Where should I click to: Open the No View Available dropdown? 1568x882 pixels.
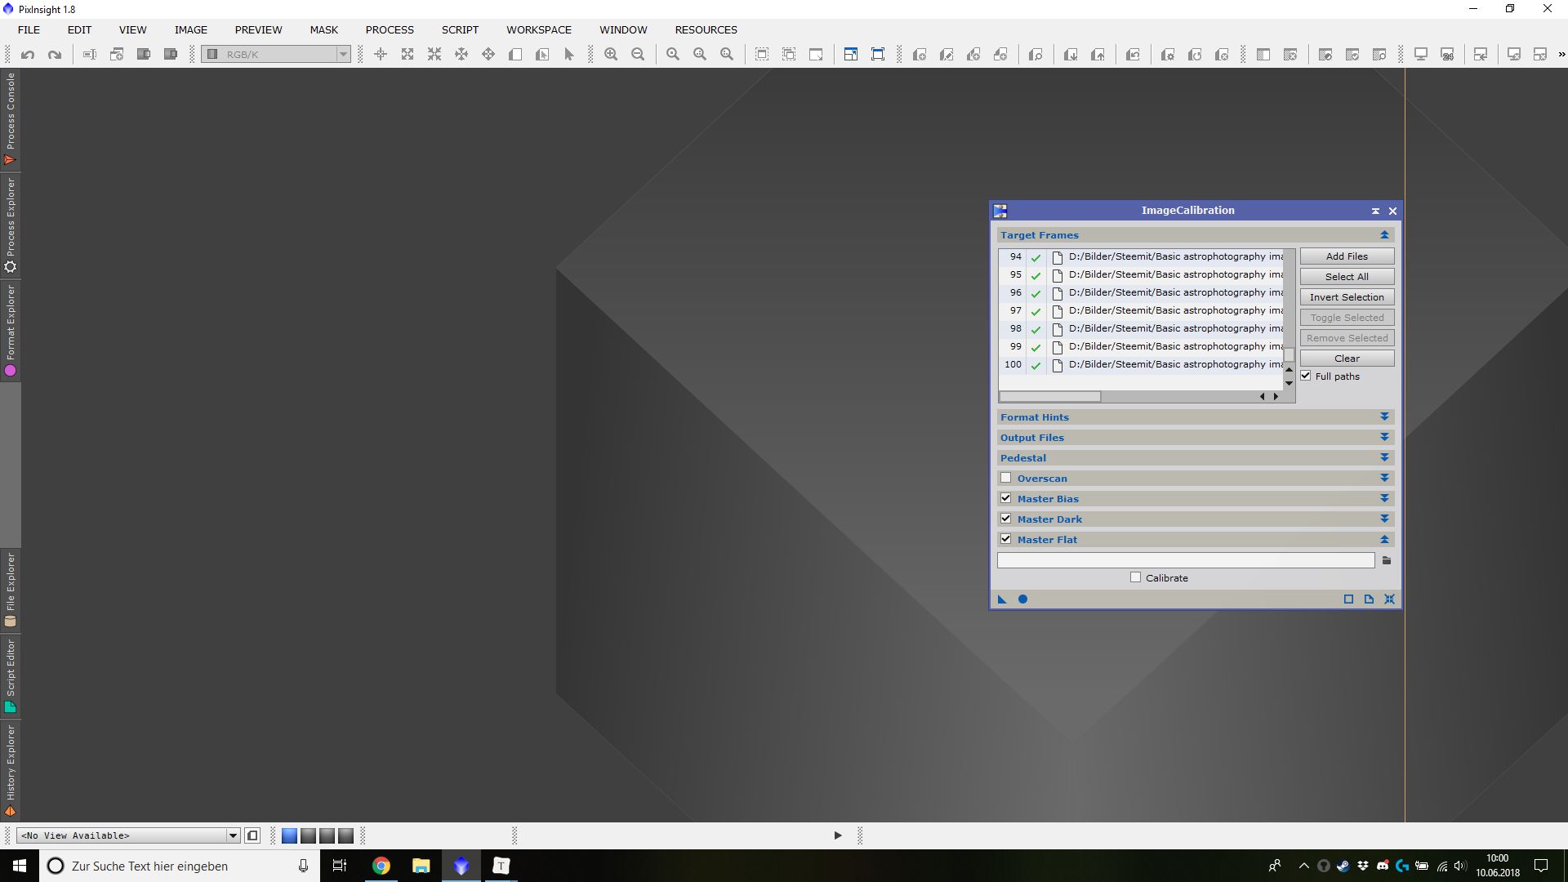point(128,835)
